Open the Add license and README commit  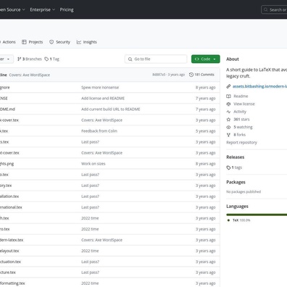103,99
